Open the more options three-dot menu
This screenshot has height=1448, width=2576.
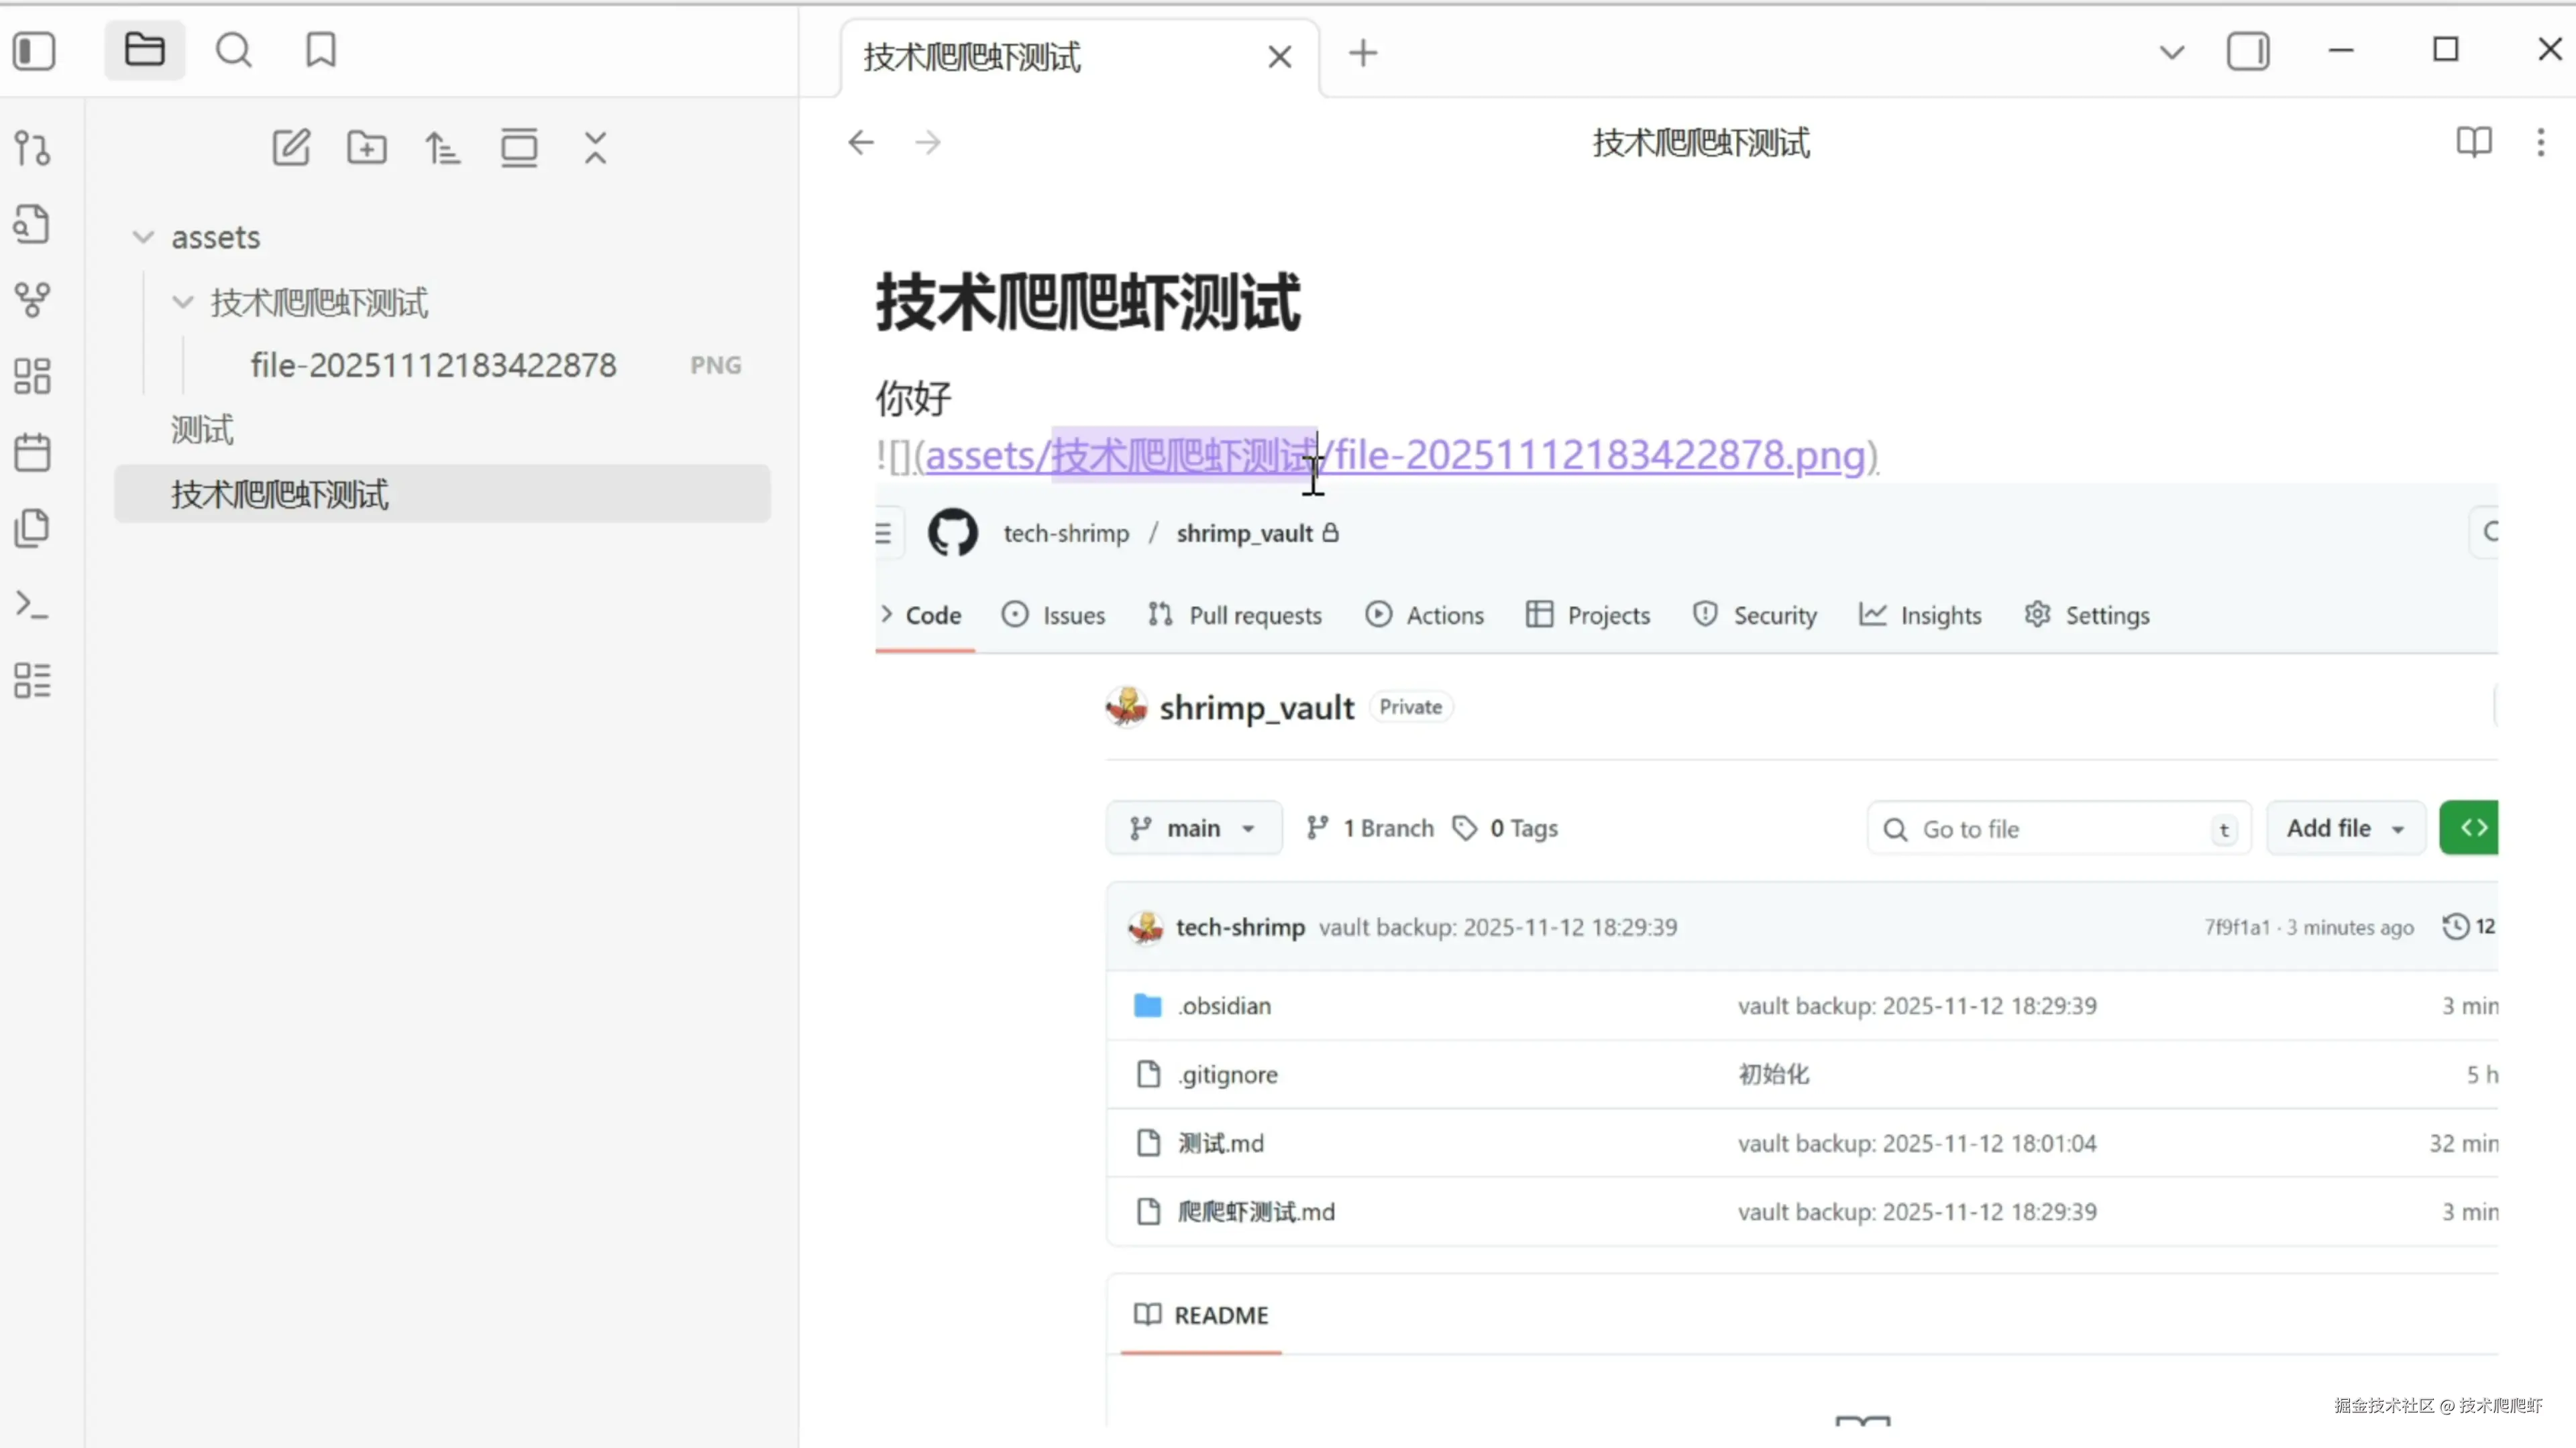2540,142
